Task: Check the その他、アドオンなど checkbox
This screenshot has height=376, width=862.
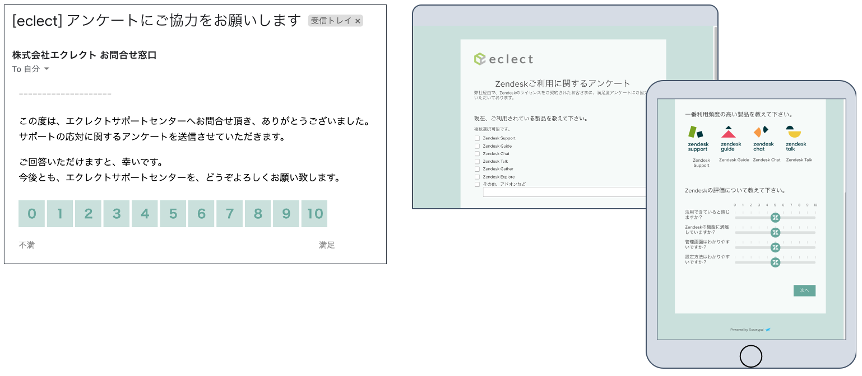Action: pos(477,184)
